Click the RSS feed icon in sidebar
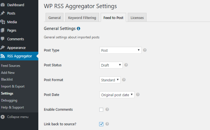The width and height of the screenshot is (210, 130). click(x=3, y=56)
